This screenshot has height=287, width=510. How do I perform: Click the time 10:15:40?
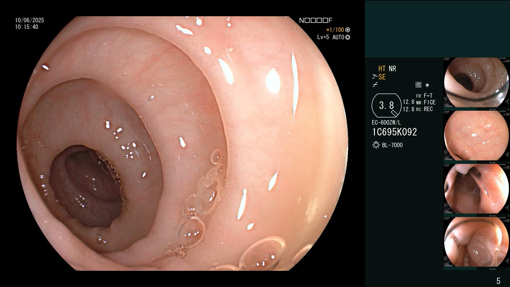[27, 27]
